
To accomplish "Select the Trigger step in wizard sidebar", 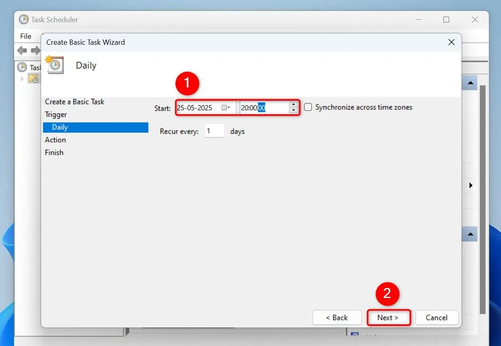I will tap(56, 115).
